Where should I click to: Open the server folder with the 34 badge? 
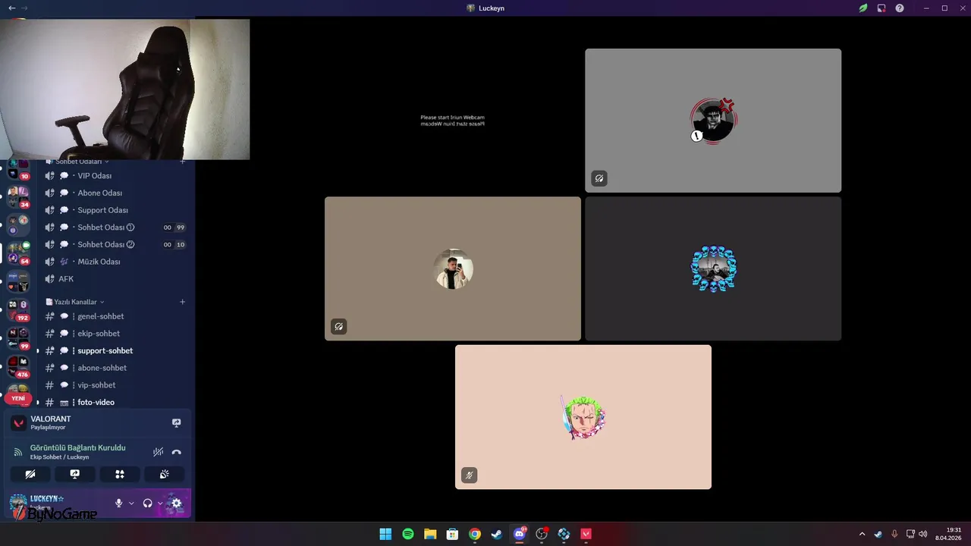(x=18, y=196)
